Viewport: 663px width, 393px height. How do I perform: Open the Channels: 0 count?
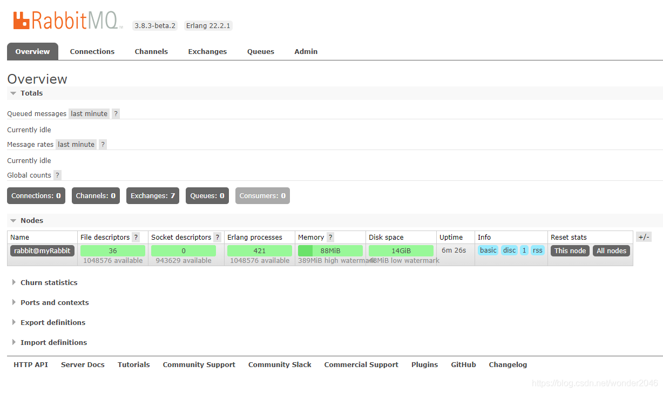coord(96,196)
